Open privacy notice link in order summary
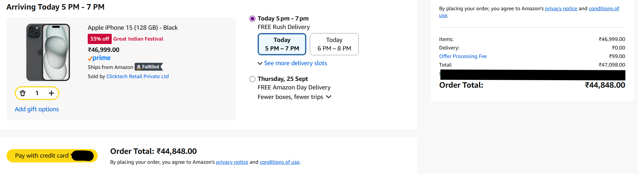This screenshot has height=174, width=638. coord(561,9)
